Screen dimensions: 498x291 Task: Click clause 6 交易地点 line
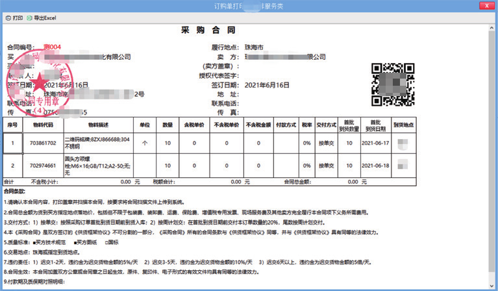tap(42, 252)
